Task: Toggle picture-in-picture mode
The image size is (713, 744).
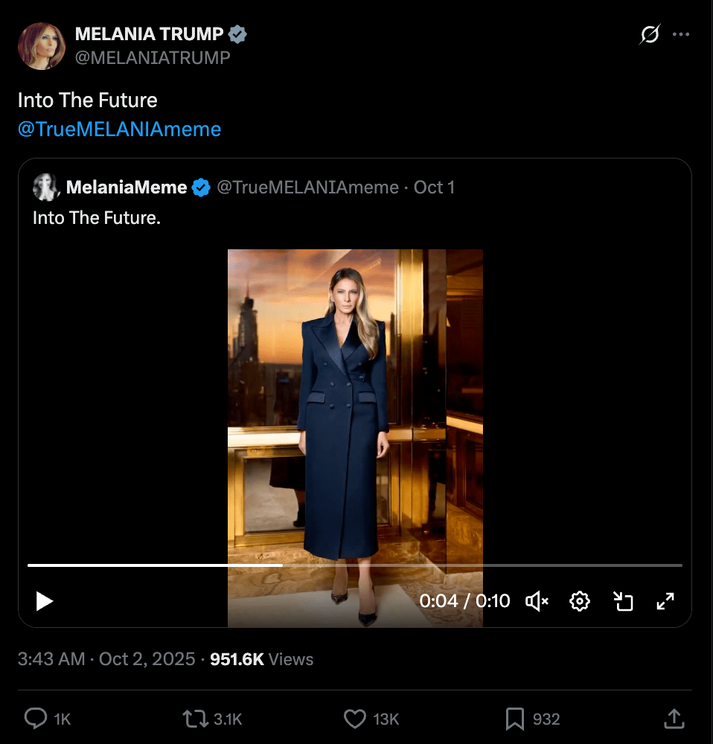Action: pyautogui.click(x=624, y=601)
